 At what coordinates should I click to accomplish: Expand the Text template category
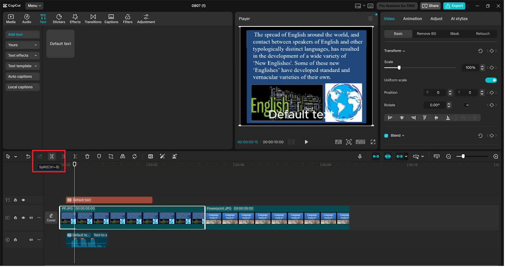click(x=22, y=66)
